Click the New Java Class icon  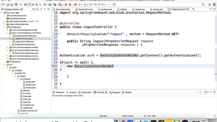[x=70, y=5]
